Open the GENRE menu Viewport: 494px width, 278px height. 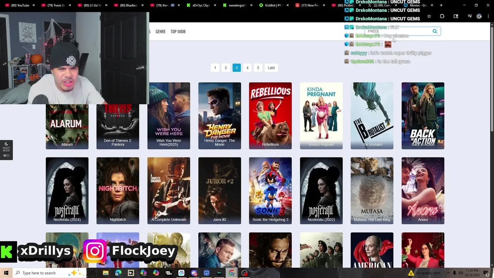[x=161, y=32]
